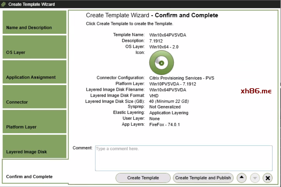Go to the OS Layer step

coord(35,47)
